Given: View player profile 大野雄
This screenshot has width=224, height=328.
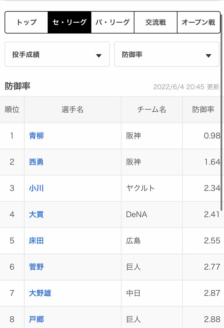Looking at the screenshot, I should [x=40, y=293].
